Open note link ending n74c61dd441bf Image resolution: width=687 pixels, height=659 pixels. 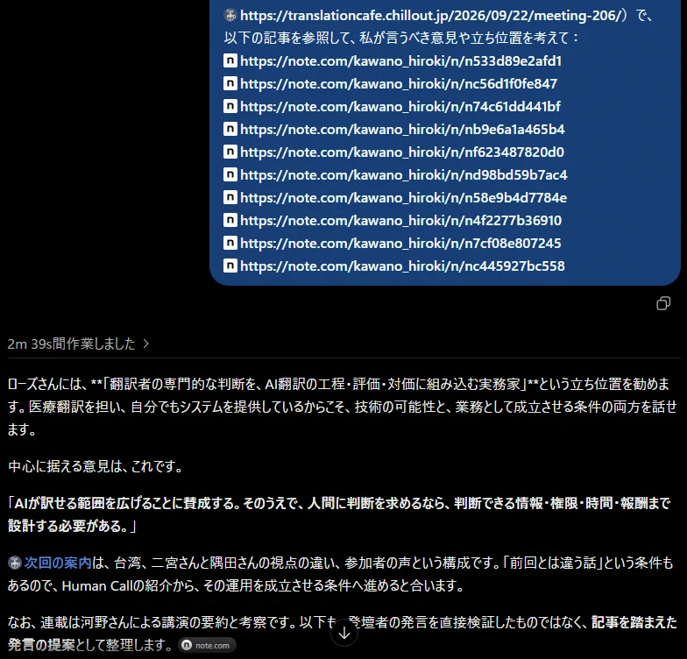(x=400, y=107)
